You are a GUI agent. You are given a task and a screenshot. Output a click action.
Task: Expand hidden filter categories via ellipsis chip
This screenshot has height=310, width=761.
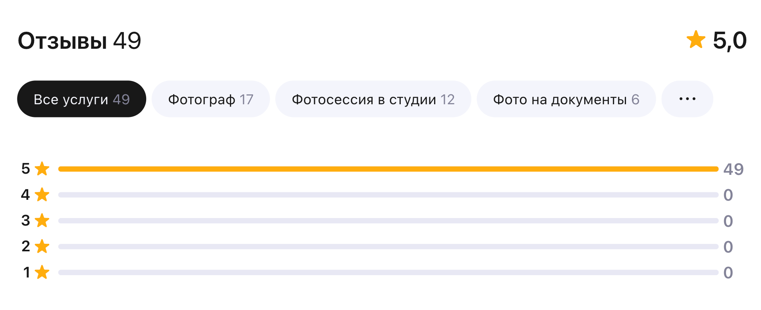(x=687, y=99)
